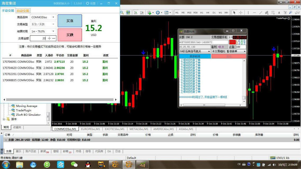
Task: Open the 卡交易框时 暂停做单 dropdown
Action: (229, 51)
